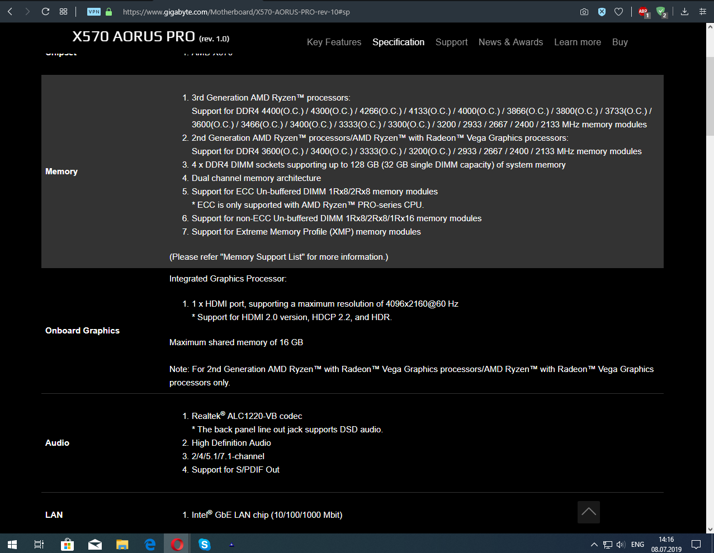Open the Action Center notifications
This screenshot has width=714, height=553.
coord(696,545)
